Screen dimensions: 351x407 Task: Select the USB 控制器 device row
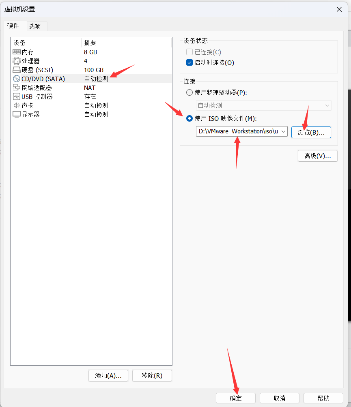tap(91, 96)
